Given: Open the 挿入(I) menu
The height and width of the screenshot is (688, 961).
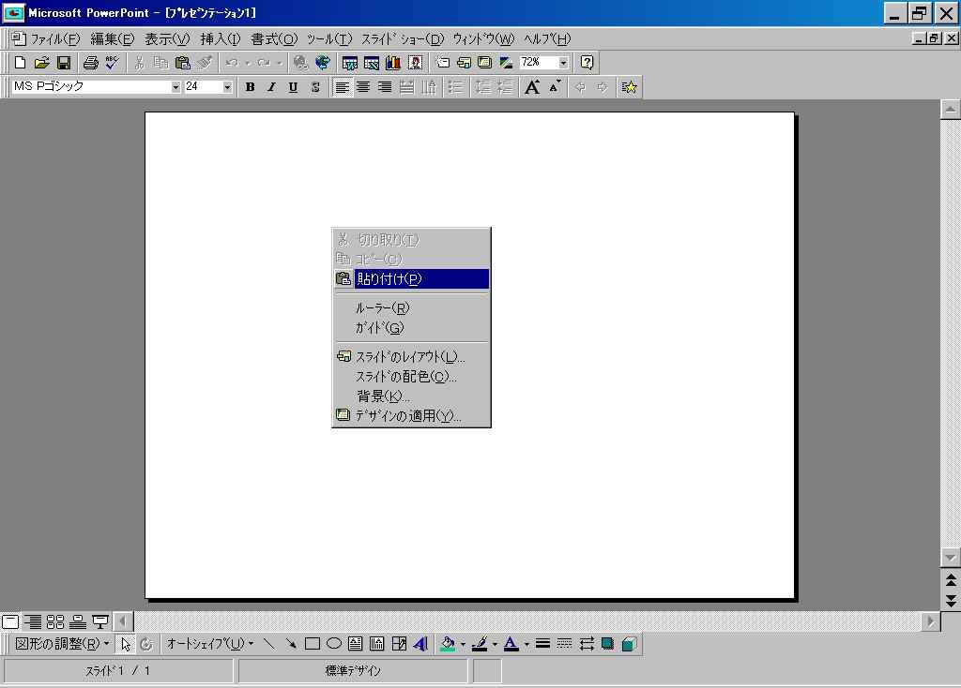Looking at the screenshot, I should pos(220,39).
